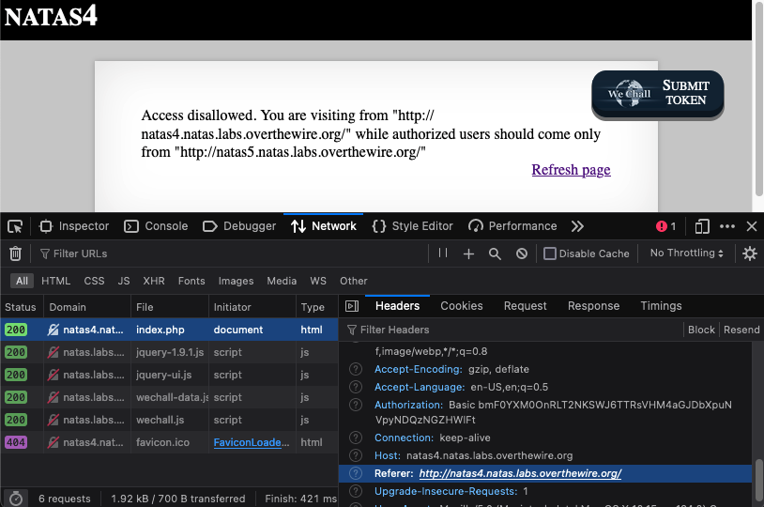Open the Timings details tab
764x507 pixels.
pos(661,306)
